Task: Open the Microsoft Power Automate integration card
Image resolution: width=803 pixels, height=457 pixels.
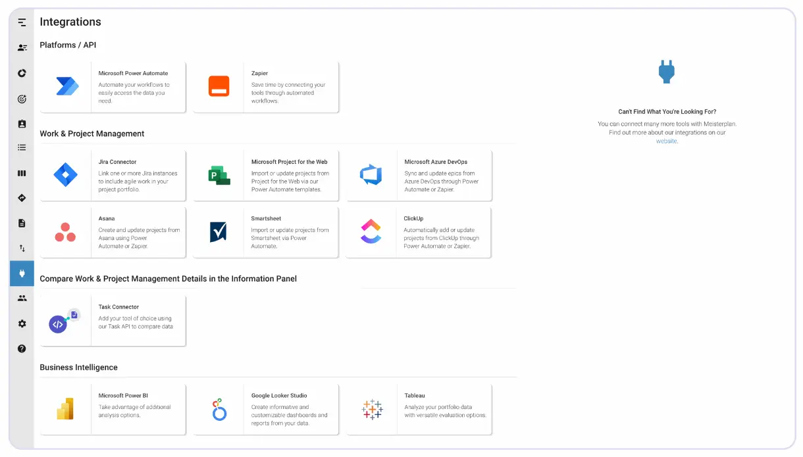Action: click(113, 87)
